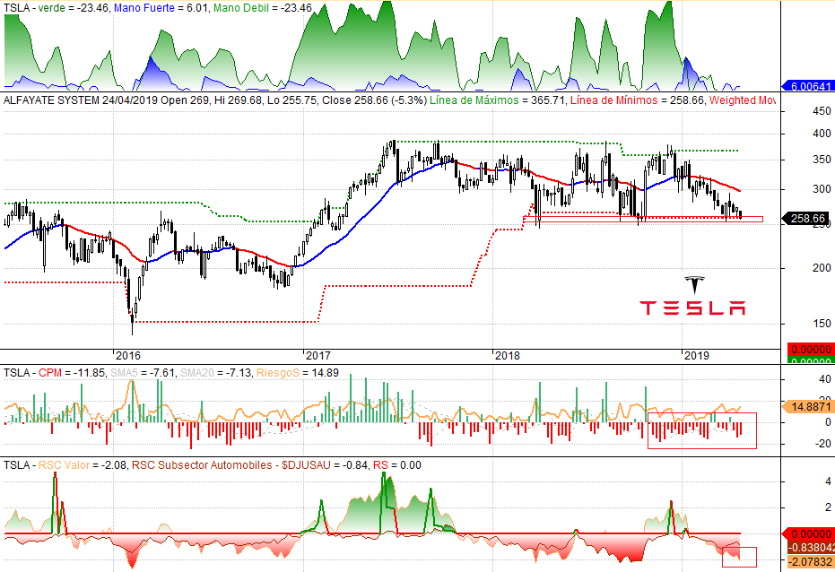
Task: Select the red -2.07832 value tag
Action: tap(810, 561)
